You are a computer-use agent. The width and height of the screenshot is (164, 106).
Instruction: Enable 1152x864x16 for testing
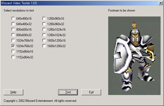click(x=13, y=52)
